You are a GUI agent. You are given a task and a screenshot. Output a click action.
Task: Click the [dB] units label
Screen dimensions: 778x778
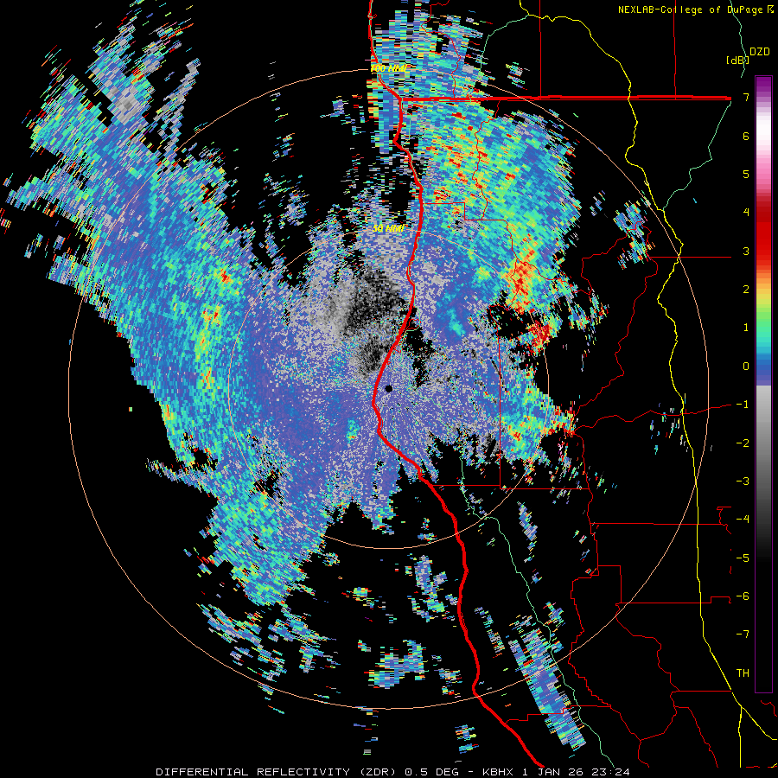[x=737, y=60]
